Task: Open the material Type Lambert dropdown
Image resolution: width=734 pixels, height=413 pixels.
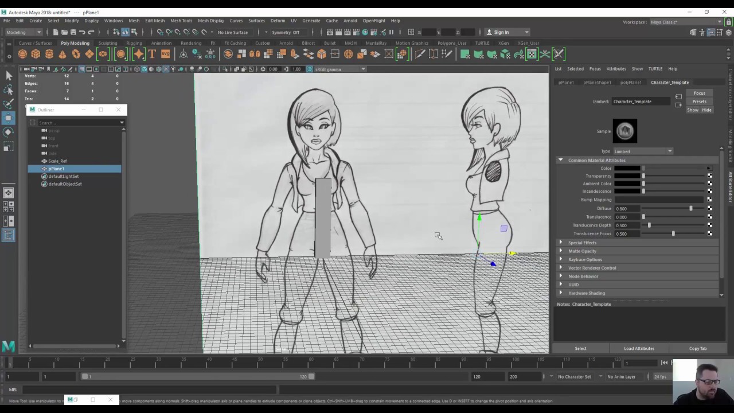Action: 643,151
